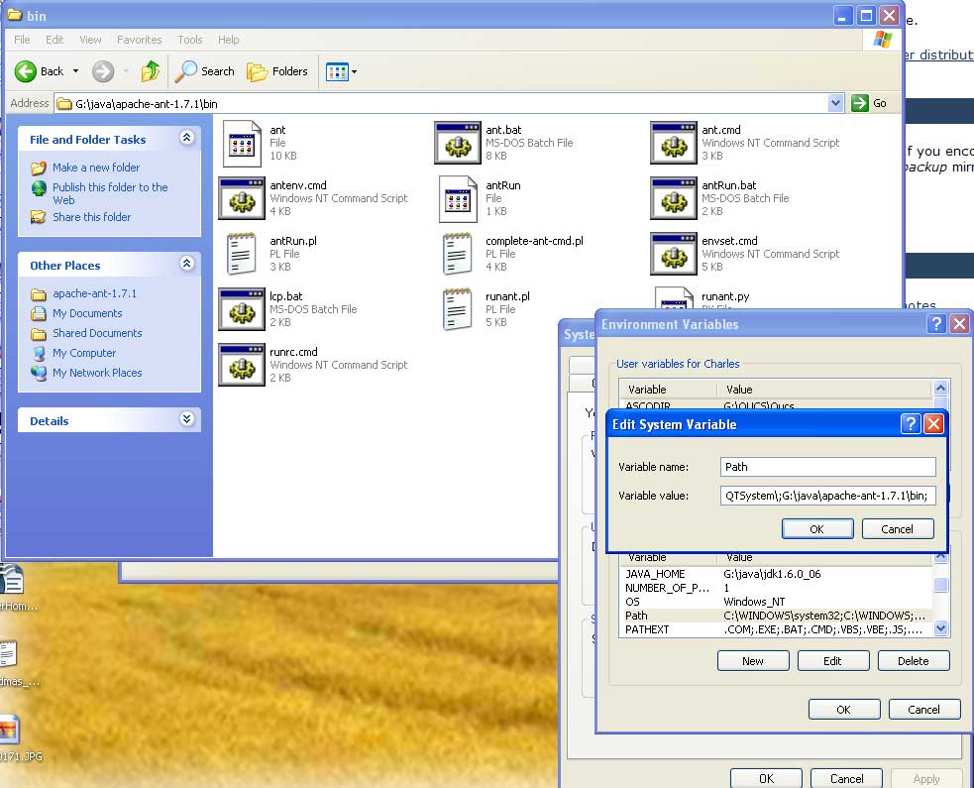Select the JAVA_HOME system variable row
Screen dimensions: 974x788
(x=775, y=574)
